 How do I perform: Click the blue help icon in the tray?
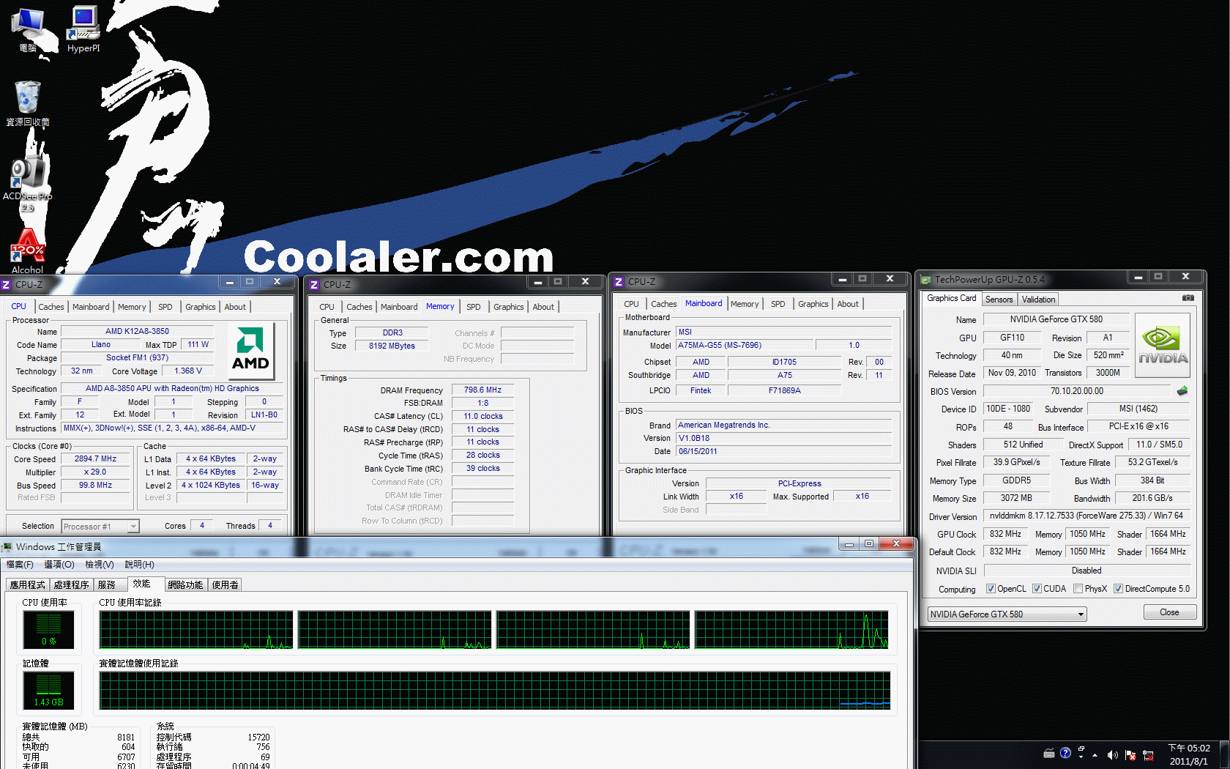pyautogui.click(x=1065, y=752)
